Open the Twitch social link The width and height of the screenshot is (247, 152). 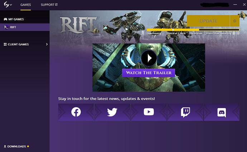click(185, 112)
